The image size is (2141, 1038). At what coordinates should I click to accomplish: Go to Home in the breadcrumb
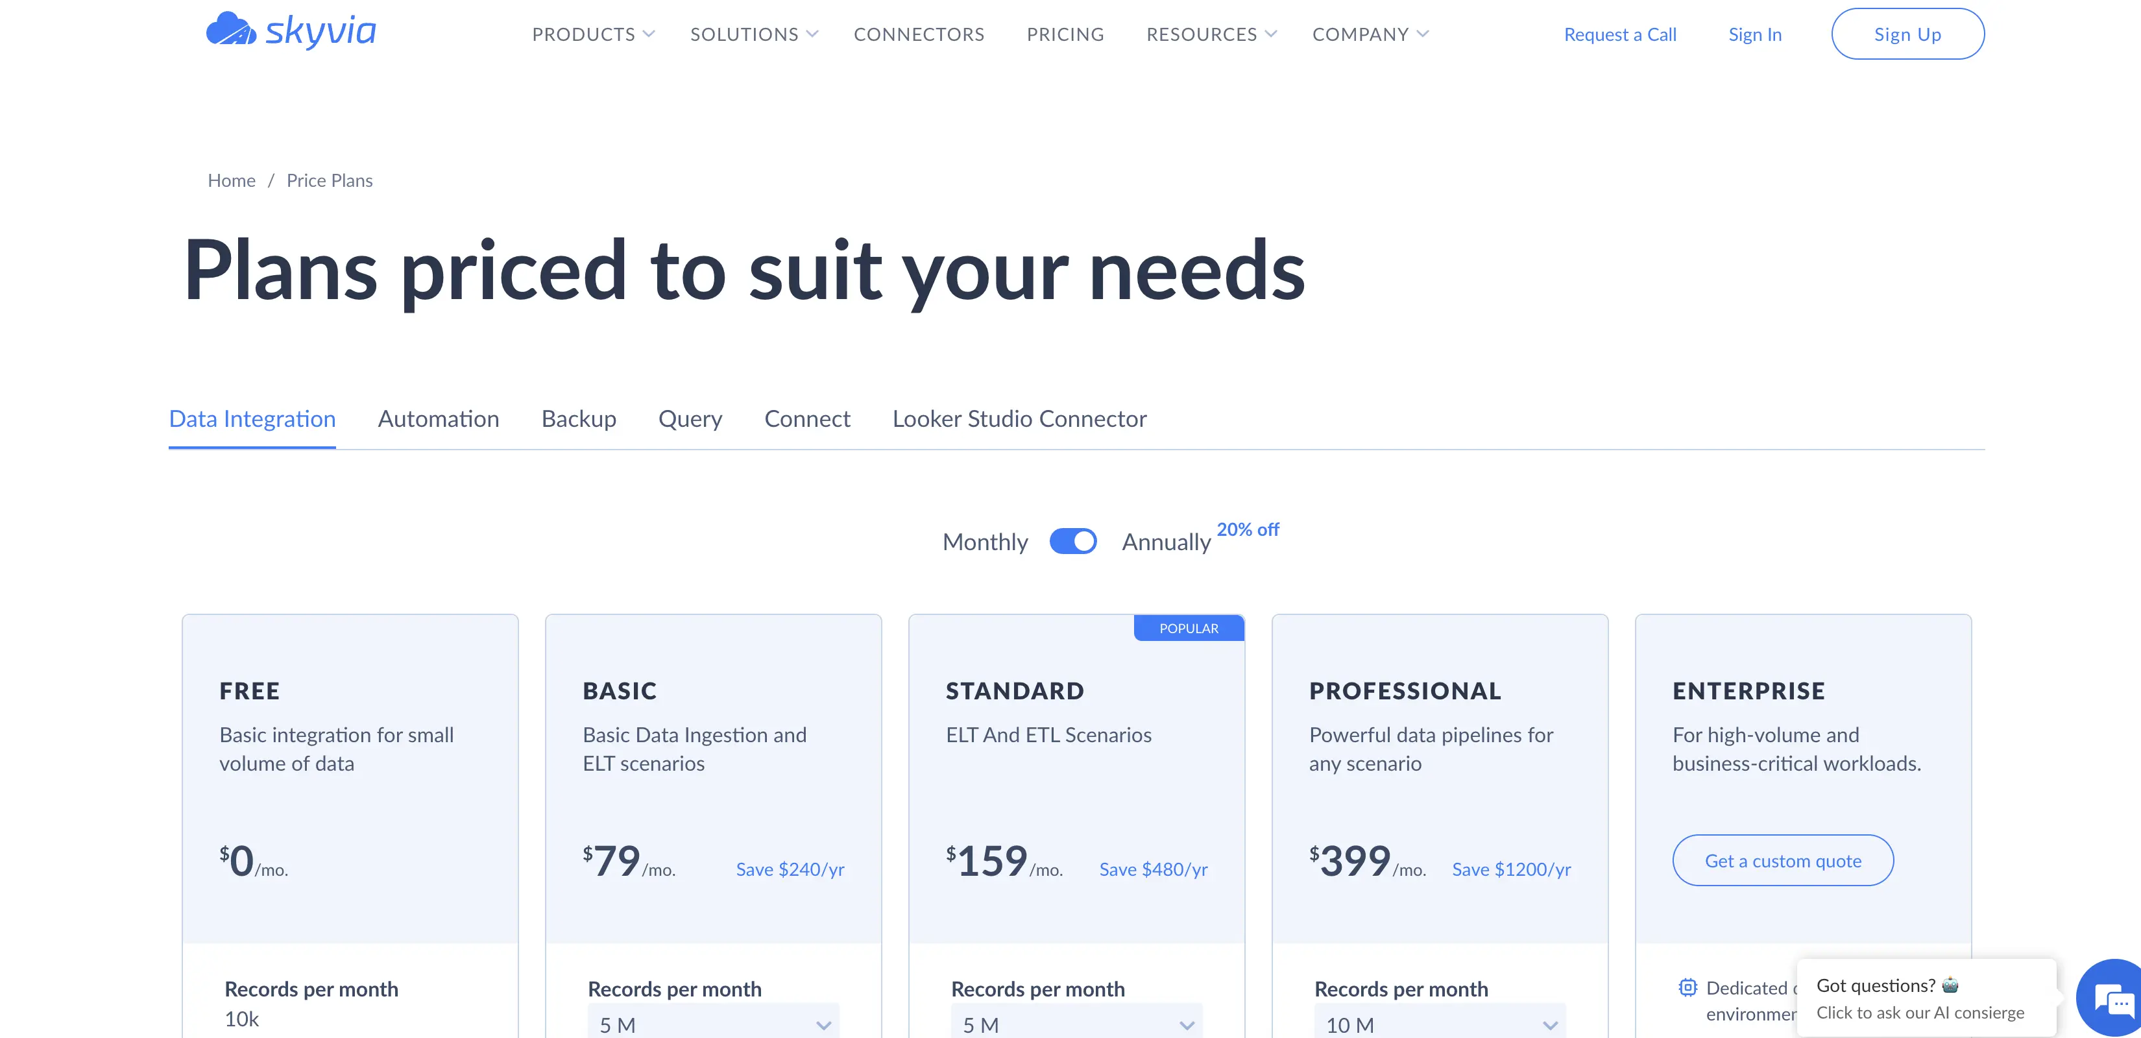click(x=231, y=180)
